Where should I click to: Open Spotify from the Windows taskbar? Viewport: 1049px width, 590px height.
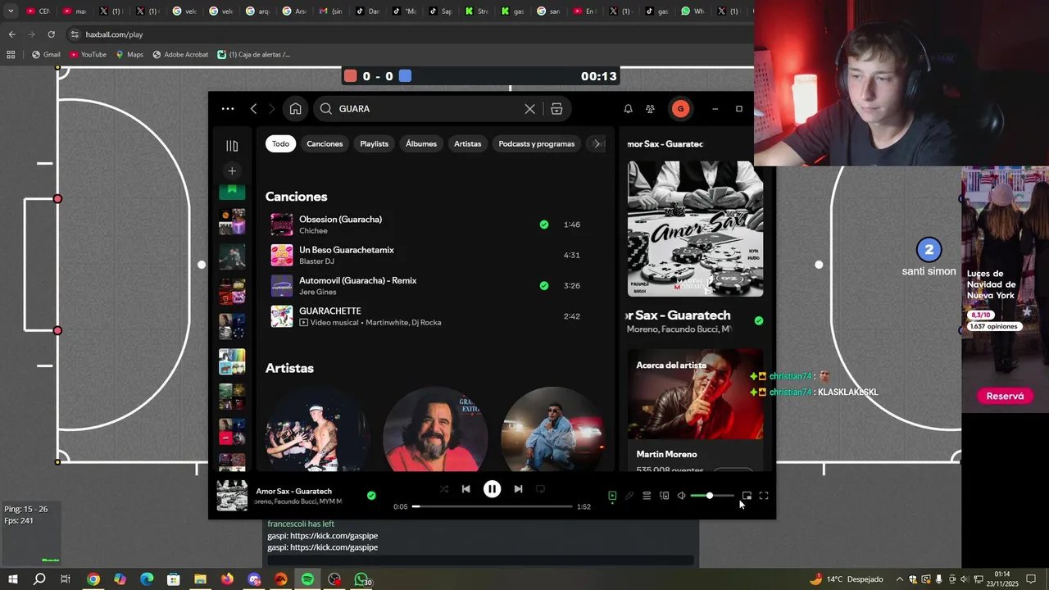(307, 579)
